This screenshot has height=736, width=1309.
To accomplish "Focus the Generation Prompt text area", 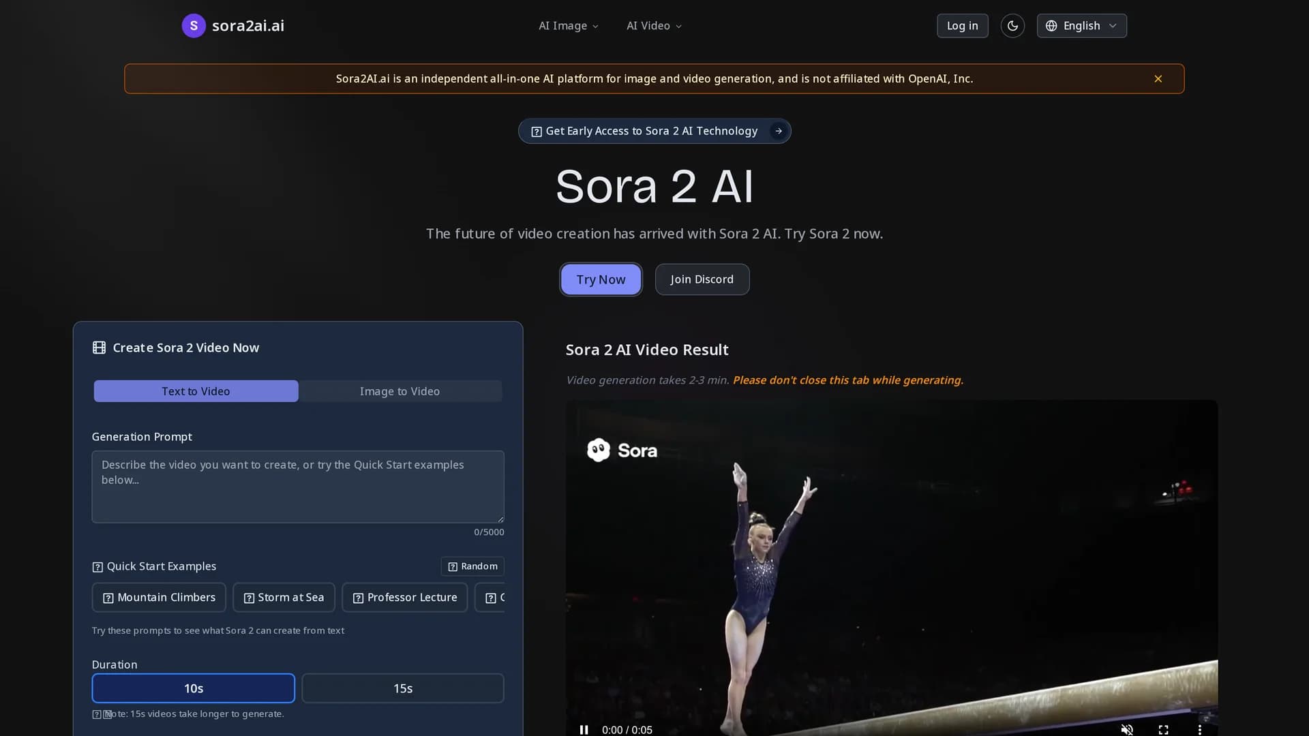I will tap(298, 487).
